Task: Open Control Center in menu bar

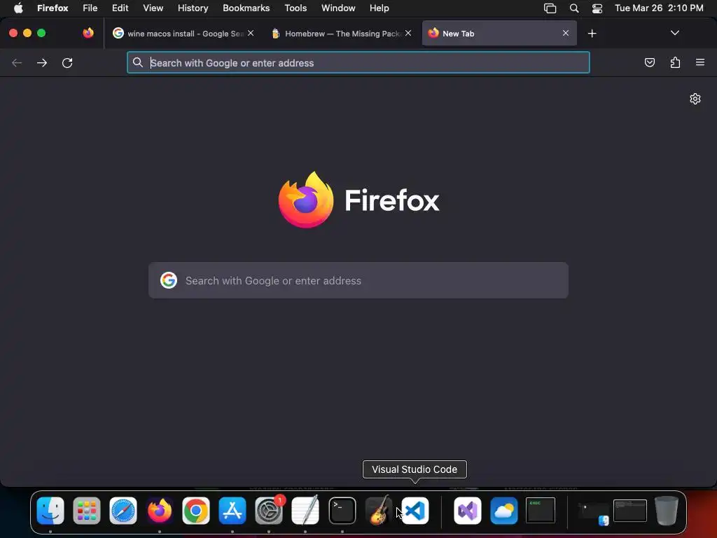Action: click(x=597, y=8)
